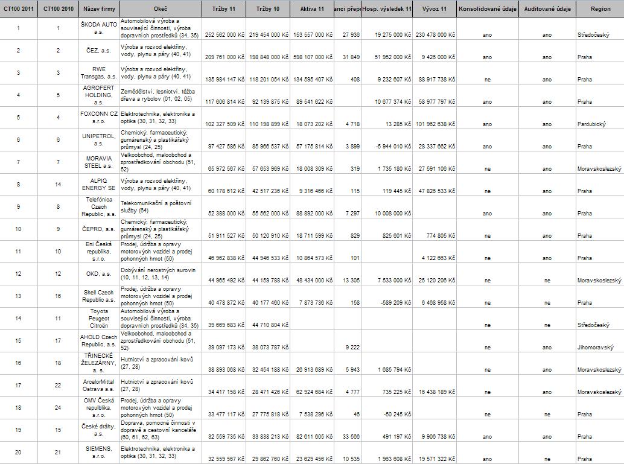Select the 252 562 000 Kč revenue cell

click(224, 35)
